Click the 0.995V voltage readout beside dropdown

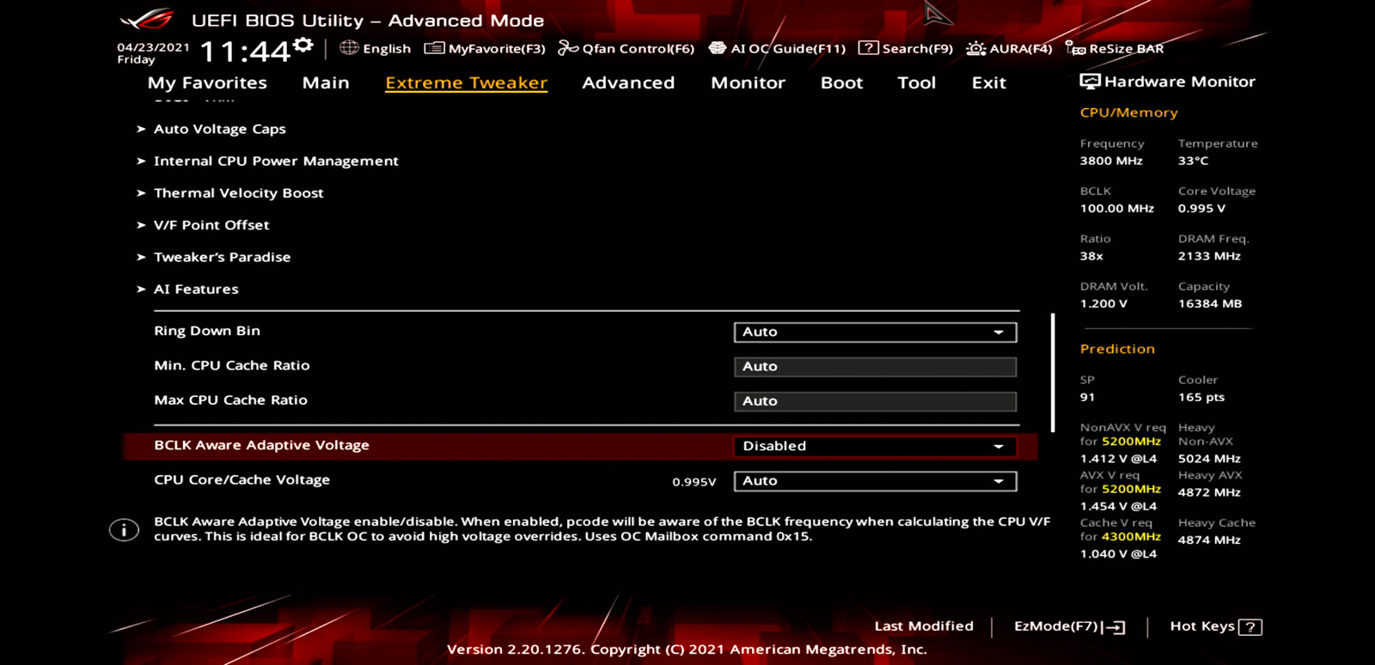694,482
